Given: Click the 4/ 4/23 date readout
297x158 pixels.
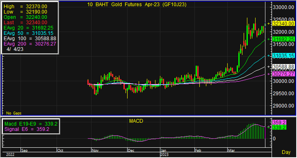Looking at the screenshot, I should point(15,49).
